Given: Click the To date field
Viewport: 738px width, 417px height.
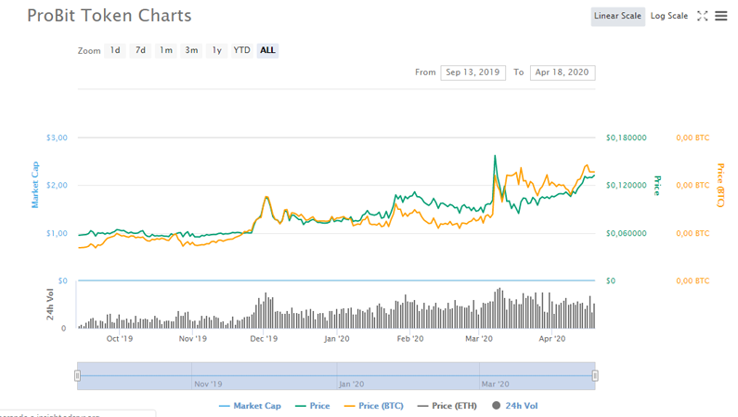Looking at the screenshot, I should pos(562,72).
